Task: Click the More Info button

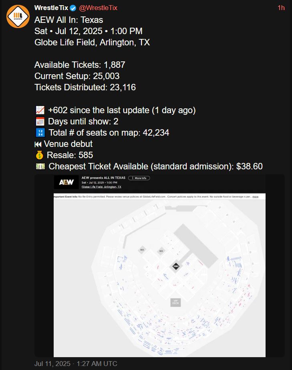Action: [x=139, y=178]
